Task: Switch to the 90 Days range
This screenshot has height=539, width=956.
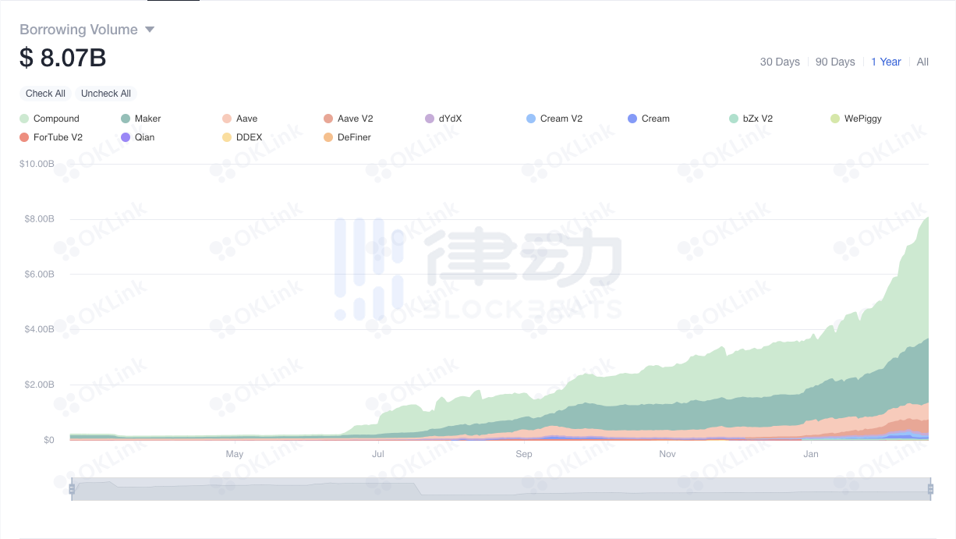Action: point(835,62)
